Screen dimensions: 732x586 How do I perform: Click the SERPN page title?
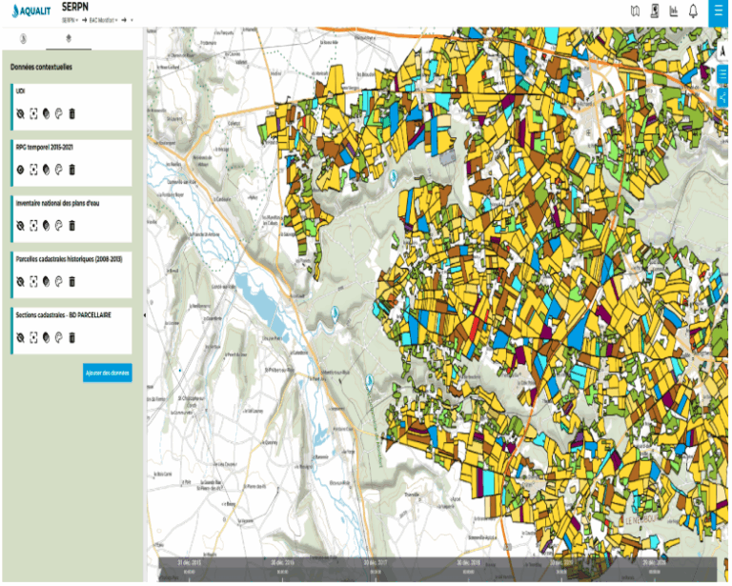point(74,7)
